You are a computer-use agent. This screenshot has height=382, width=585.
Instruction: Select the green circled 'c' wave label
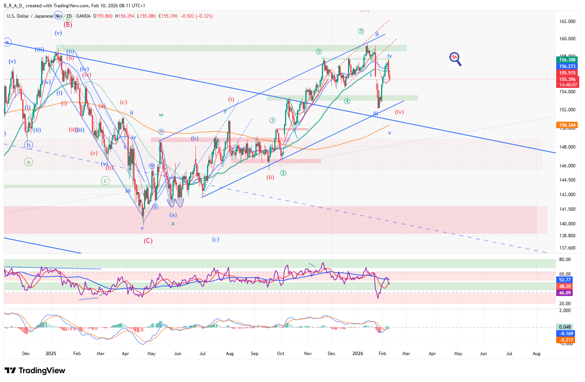(105, 180)
